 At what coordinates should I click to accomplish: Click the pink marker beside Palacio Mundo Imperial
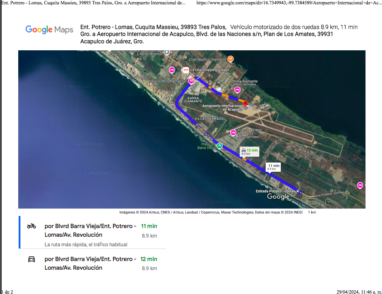(x=191, y=81)
